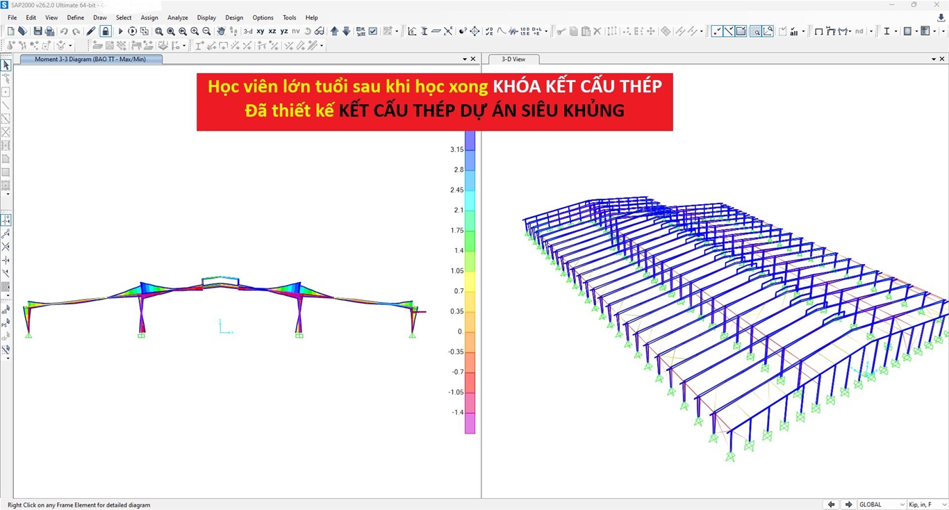The image size is (949, 510).
Task: Expand the Moment 3-3 Diagram window dropdown arrow
Action: click(465, 59)
